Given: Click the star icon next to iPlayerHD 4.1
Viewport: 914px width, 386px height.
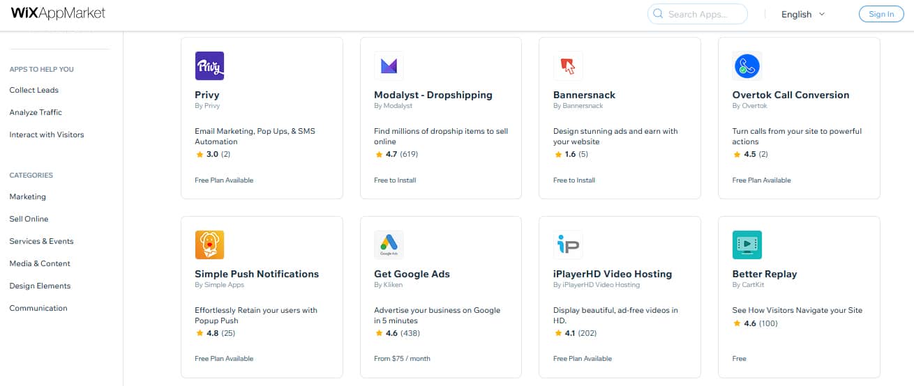Looking at the screenshot, I should [558, 334].
